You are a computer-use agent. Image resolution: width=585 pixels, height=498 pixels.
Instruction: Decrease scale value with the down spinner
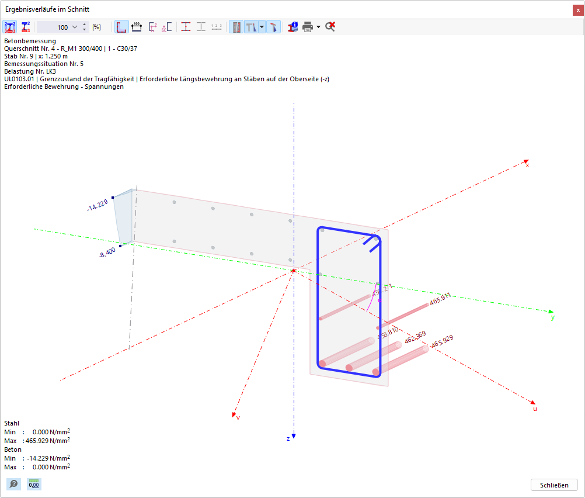[x=85, y=29]
